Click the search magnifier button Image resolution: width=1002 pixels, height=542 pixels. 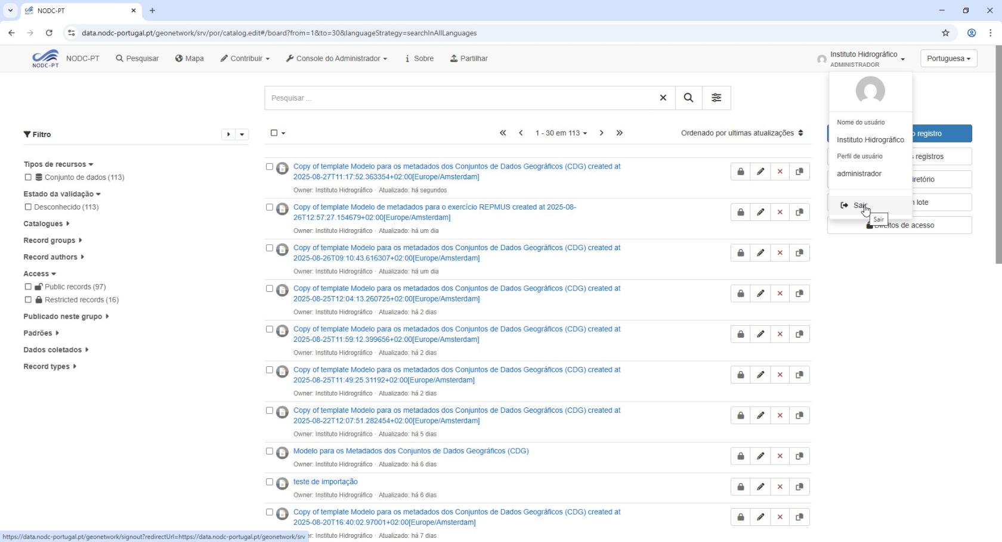tap(688, 98)
